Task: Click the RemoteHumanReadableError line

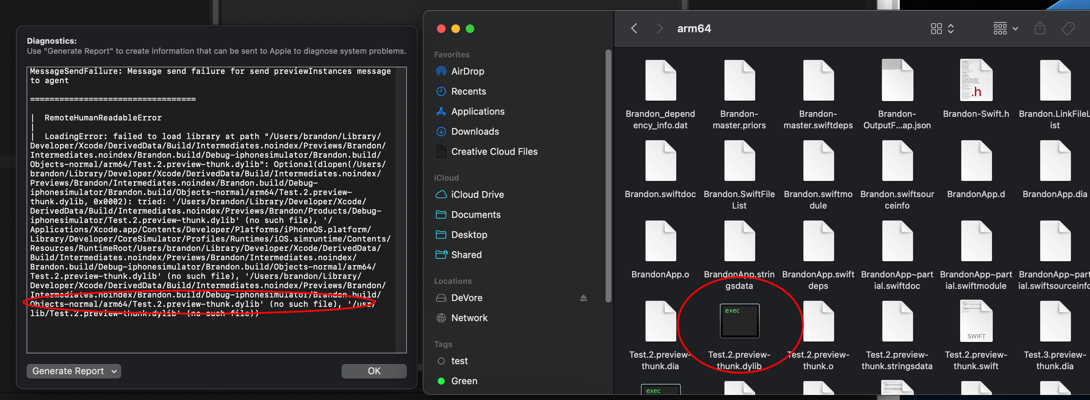Action: point(103,118)
